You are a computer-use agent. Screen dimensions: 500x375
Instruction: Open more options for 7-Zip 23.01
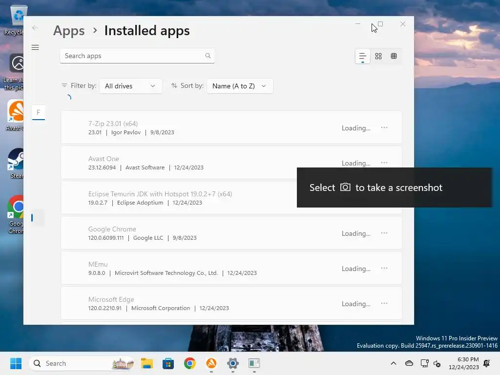point(384,127)
